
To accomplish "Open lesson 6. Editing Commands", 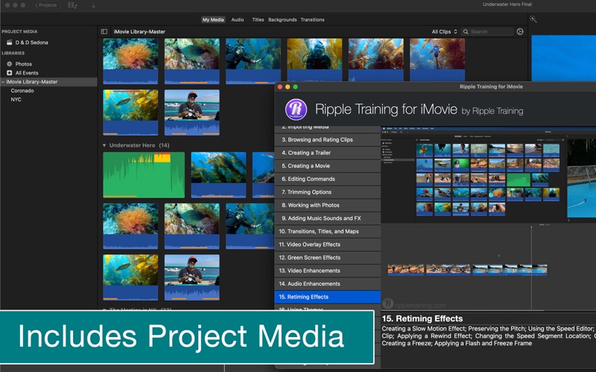I will click(x=327, y=179).
